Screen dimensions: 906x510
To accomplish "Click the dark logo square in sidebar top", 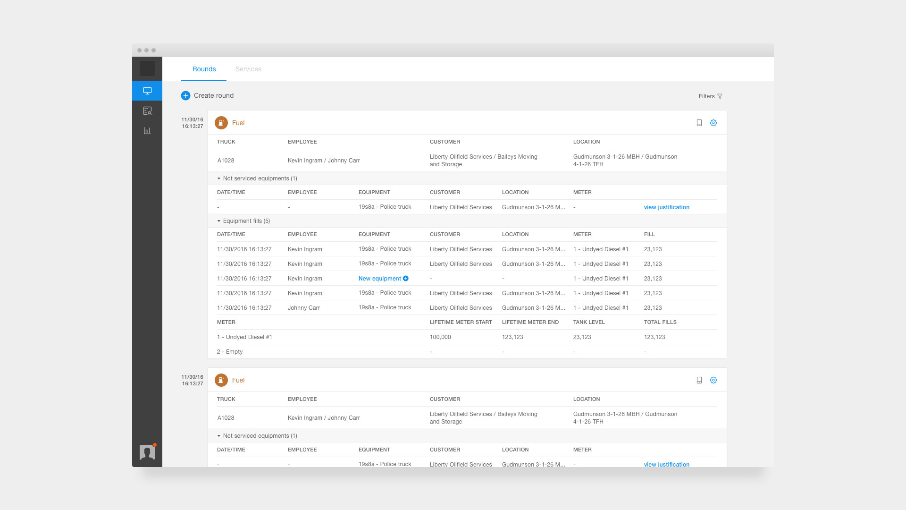I will (x=147, y=68).
